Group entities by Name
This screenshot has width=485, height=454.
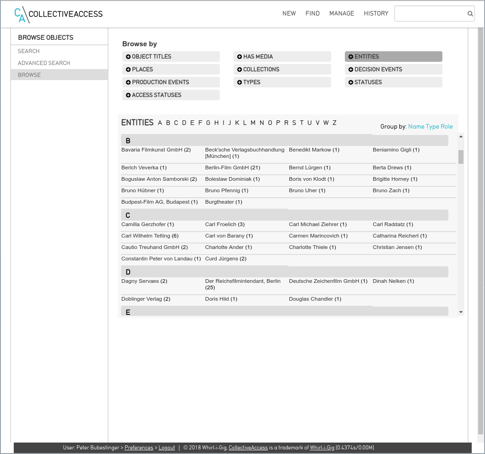tap(416, 127)
